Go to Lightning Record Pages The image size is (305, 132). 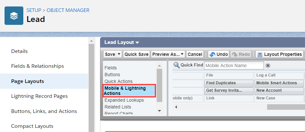coord(40,96)
